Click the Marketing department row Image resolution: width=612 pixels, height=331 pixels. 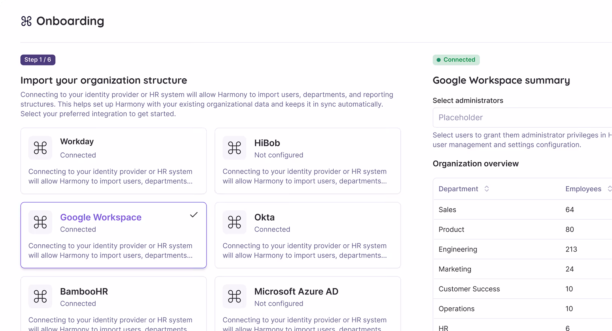click(522, 269)
